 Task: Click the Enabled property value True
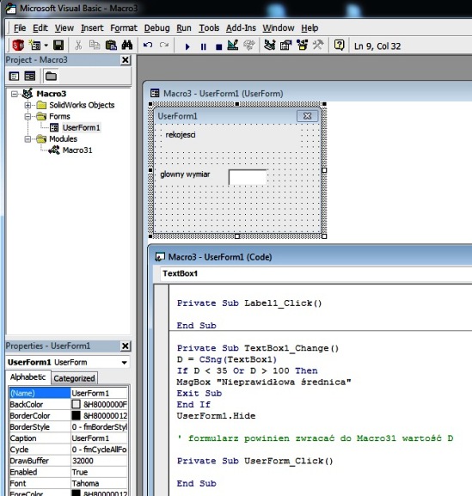(x=100, y=472)
